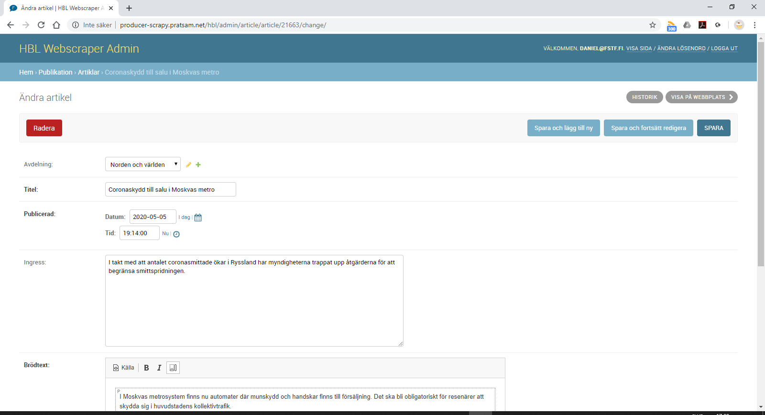Open the Historik page
This screenshot has height=415, width=765.
(x=644, y=97)
